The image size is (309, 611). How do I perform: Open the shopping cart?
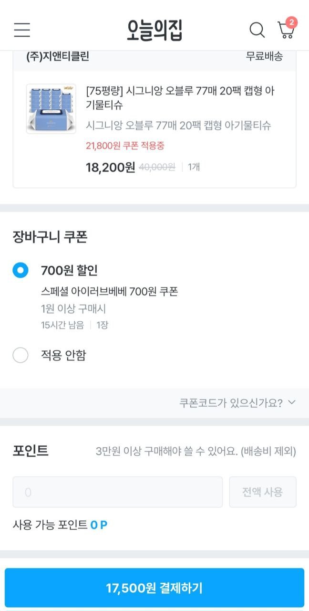click(x=286, y=30)
